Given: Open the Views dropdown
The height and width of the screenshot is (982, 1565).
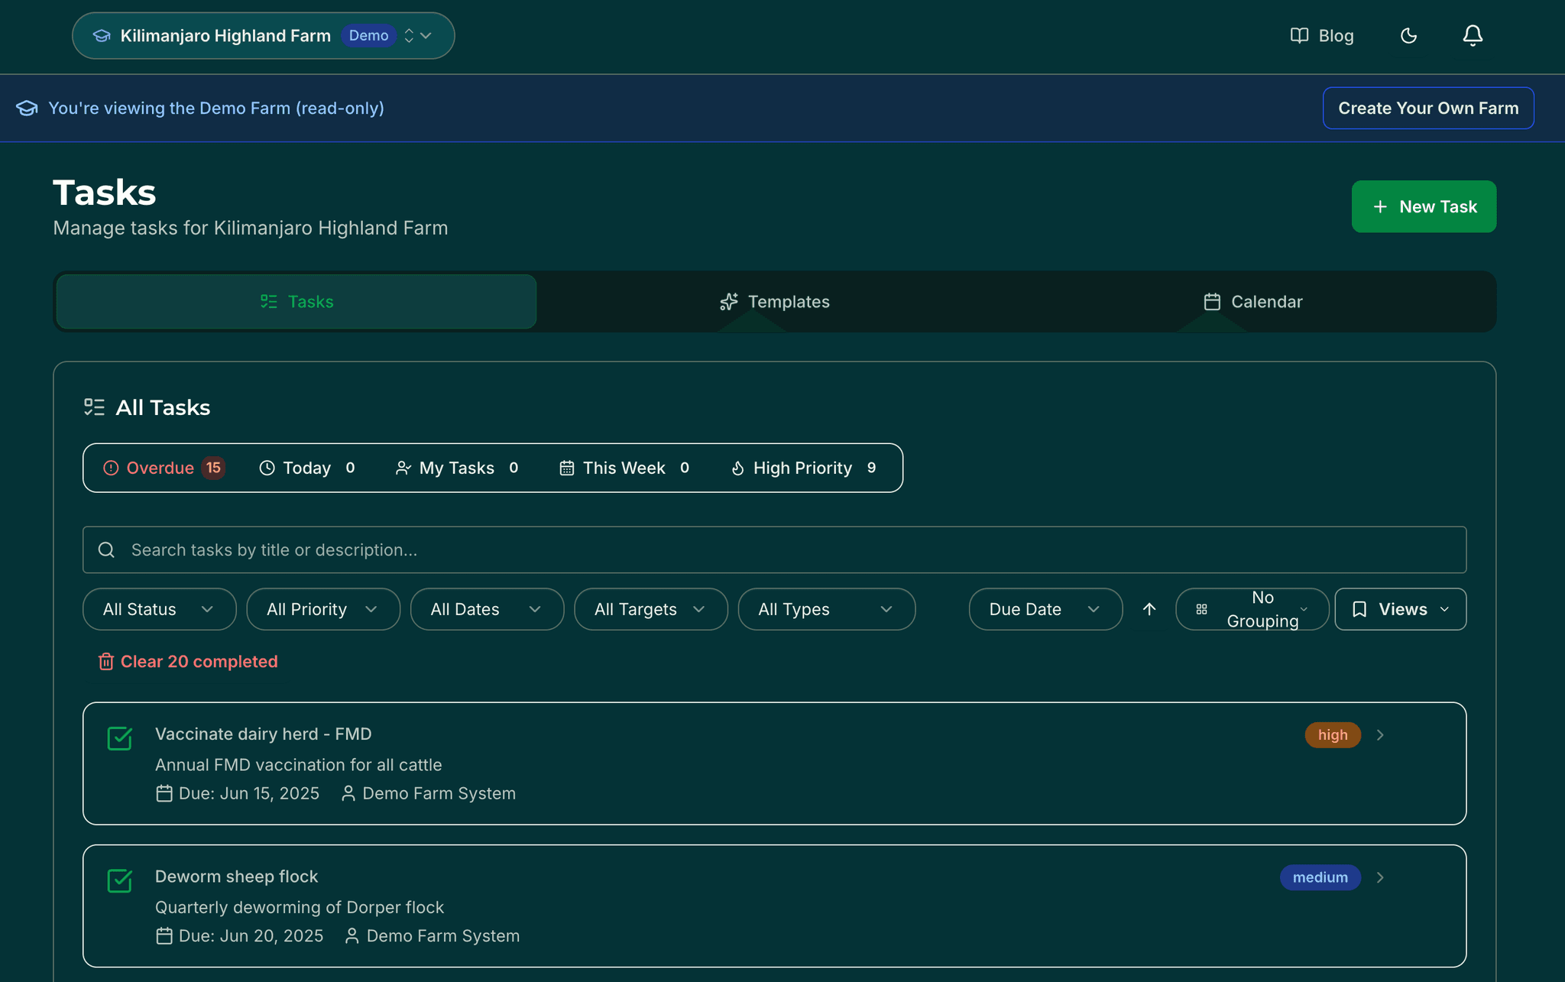Looking at the screenshot, I should [x=1400, y=609].
